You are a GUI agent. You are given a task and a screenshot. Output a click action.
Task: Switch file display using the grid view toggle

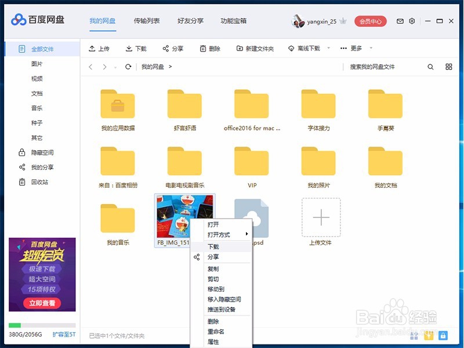[449, 67]
